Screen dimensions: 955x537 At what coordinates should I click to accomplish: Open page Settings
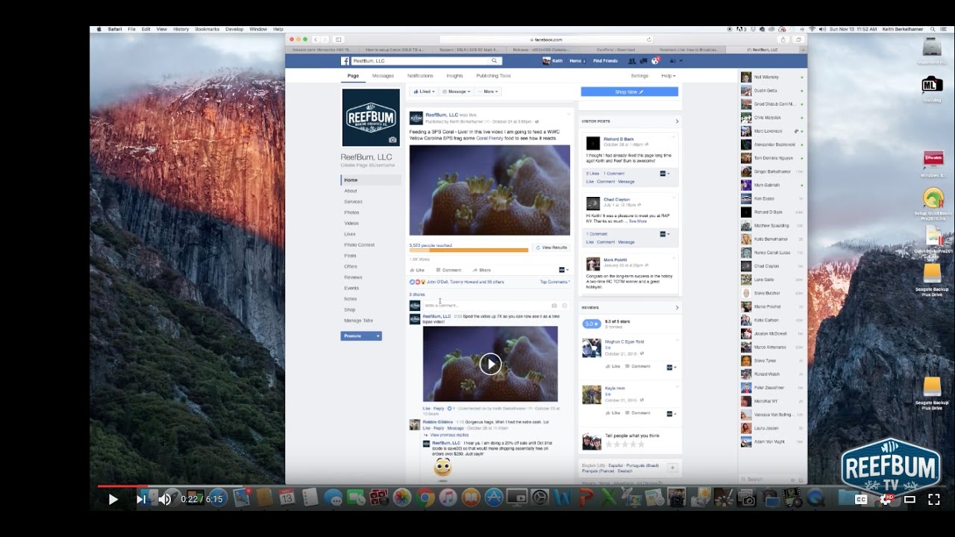639,75
